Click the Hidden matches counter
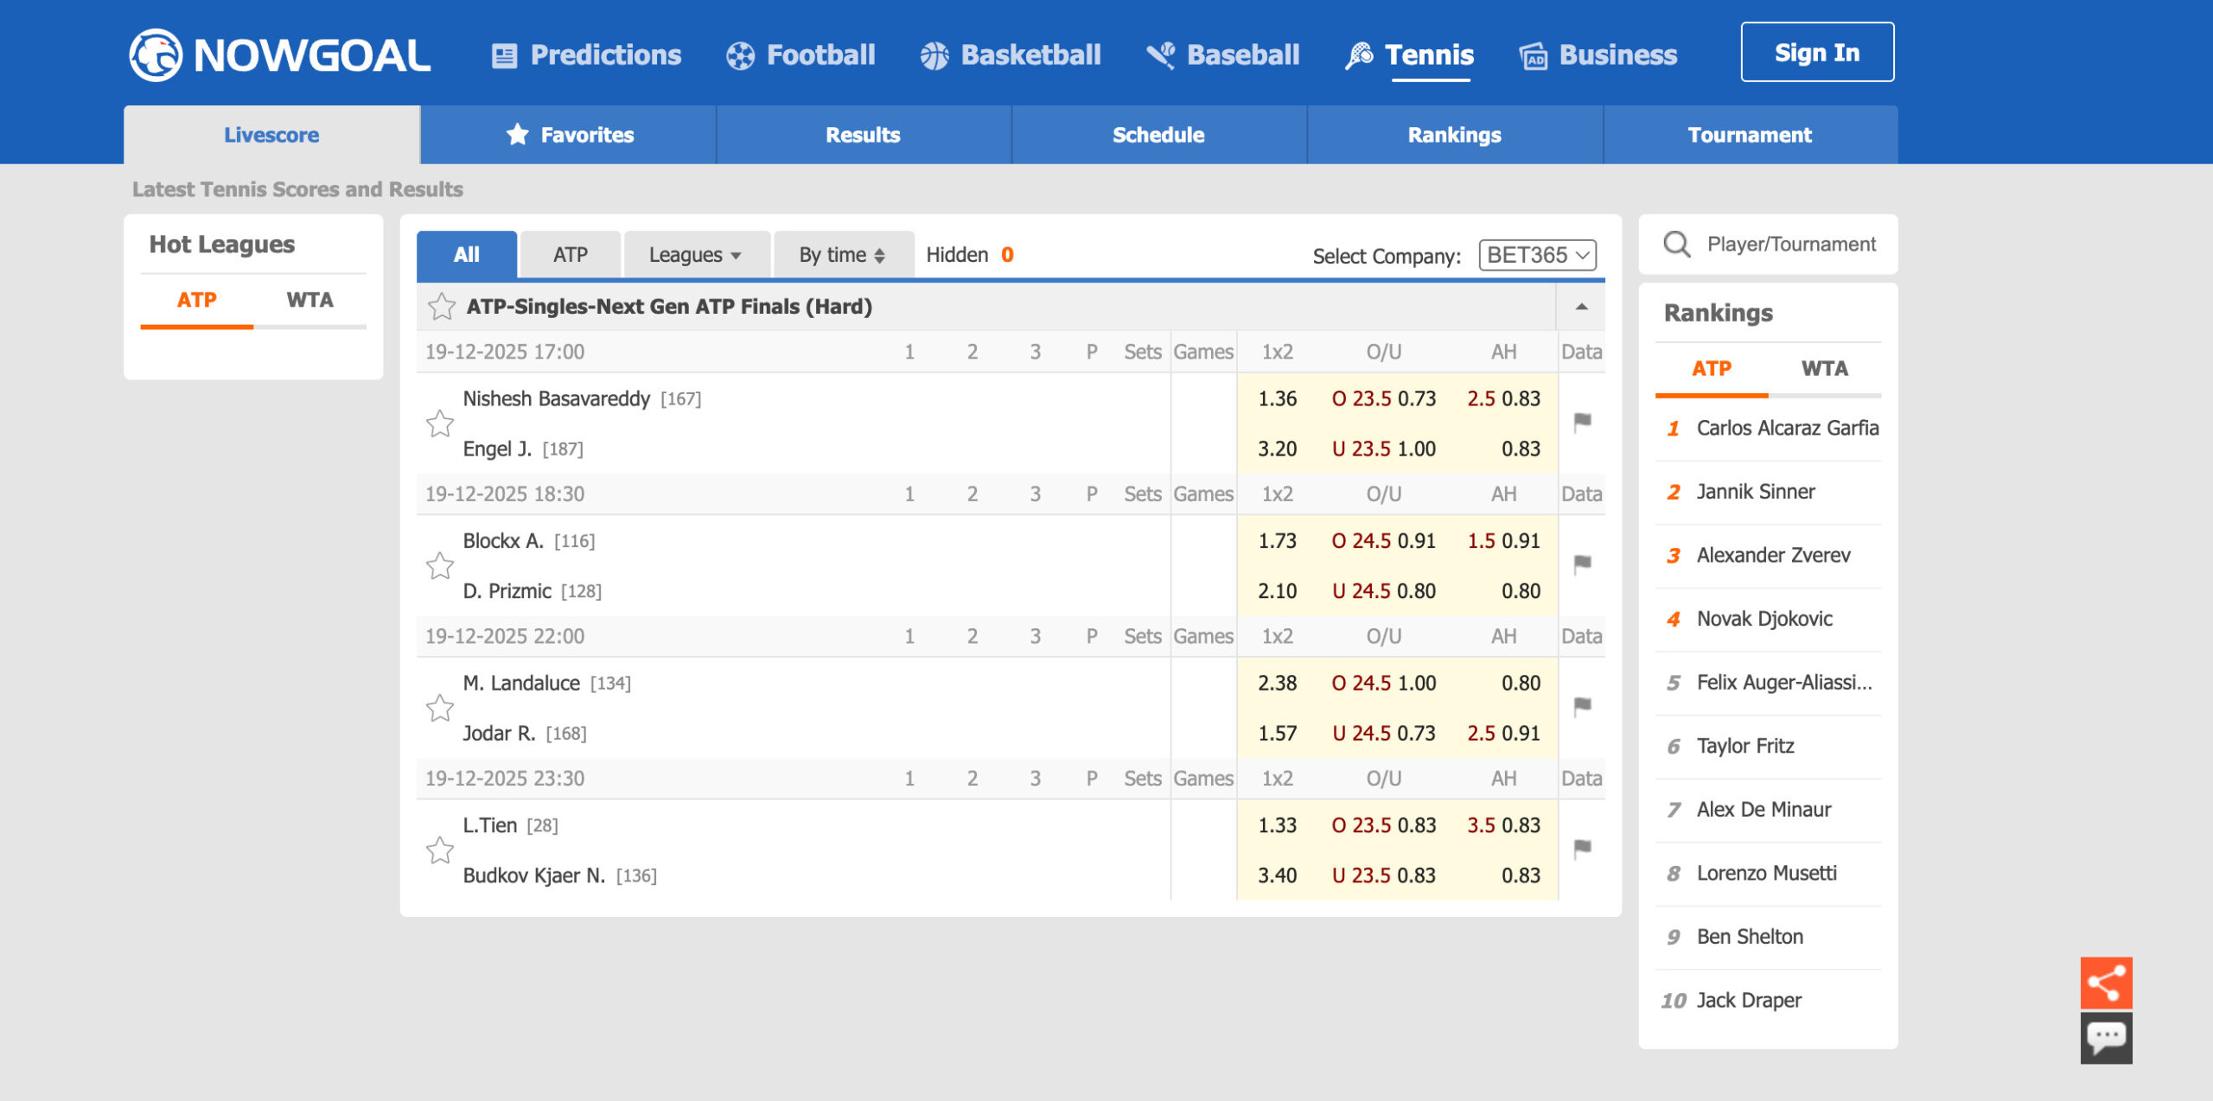The image size is (2213, 1101). [969, 254]
